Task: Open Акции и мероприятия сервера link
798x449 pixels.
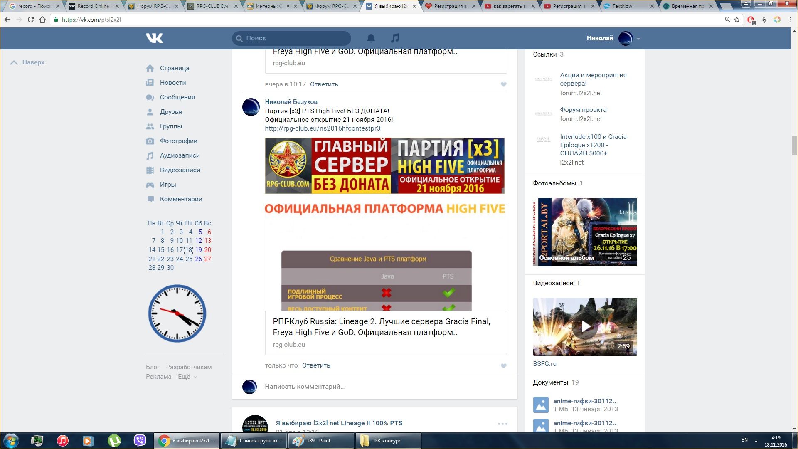Action: [x=593, y=79]
